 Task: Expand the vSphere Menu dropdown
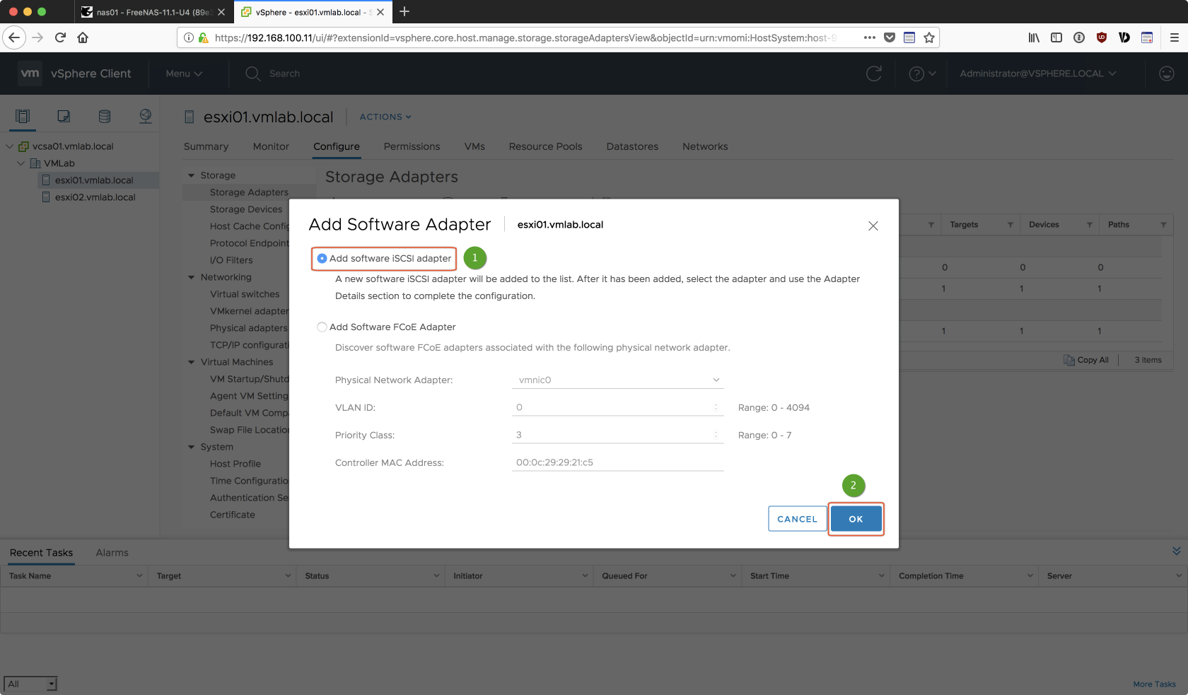click(x=184, y=74)
